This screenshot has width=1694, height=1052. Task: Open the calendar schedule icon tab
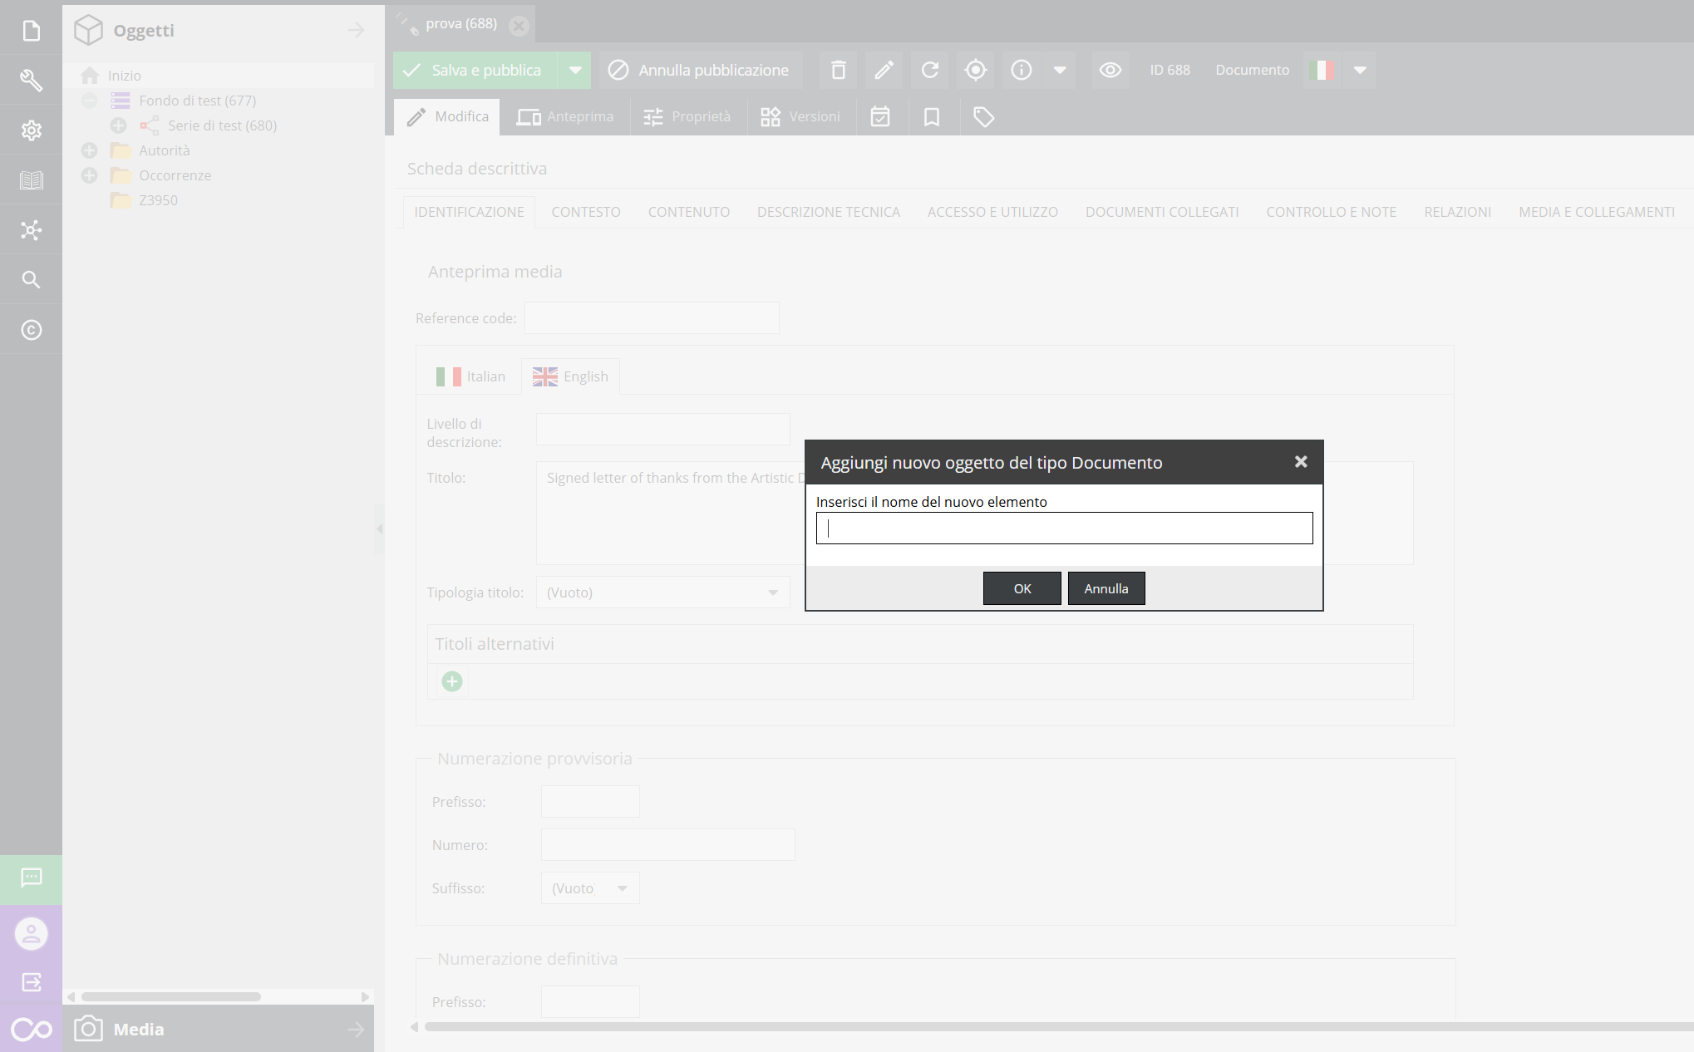tap(880, 117)
